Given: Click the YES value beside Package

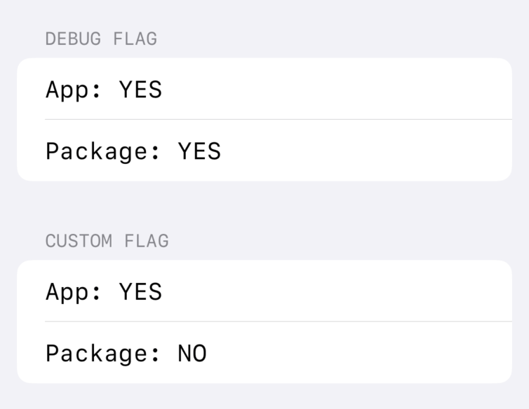Looking at the screenshot, I should 199,151.
